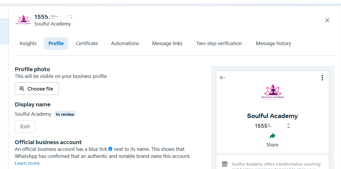Screen dimensions: 341x169
Task: Go to the Automations tab
Action: (125, 44)
